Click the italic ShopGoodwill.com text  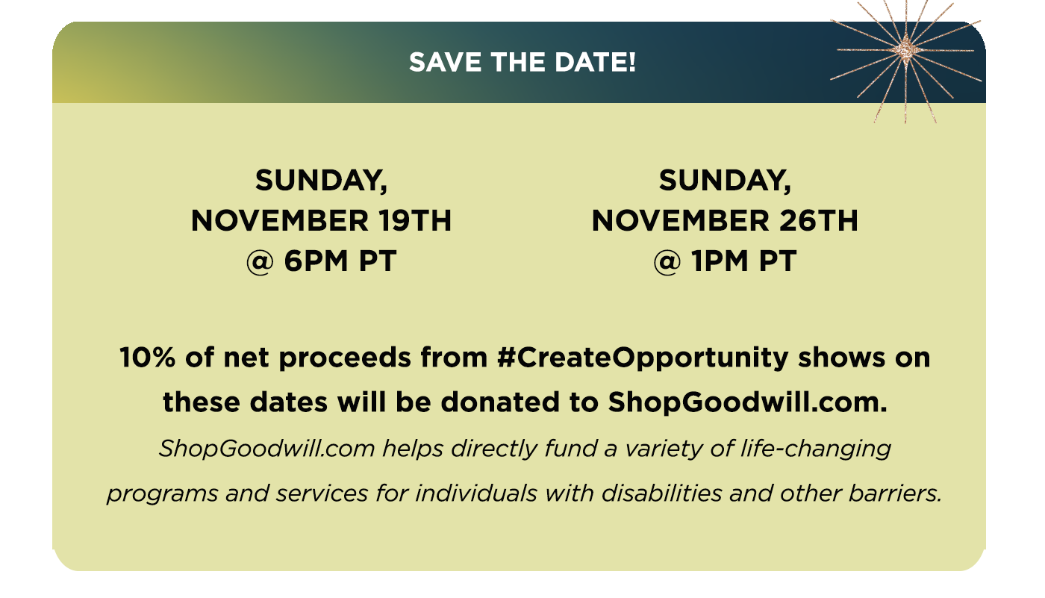click(268, 449)
